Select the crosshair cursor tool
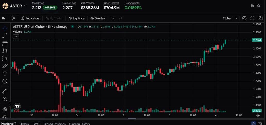Viewport: 266px width, 125px height. point(5,28)
